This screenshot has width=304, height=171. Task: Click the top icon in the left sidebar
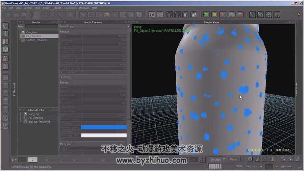pyautogui.click(x=5, y=26)
